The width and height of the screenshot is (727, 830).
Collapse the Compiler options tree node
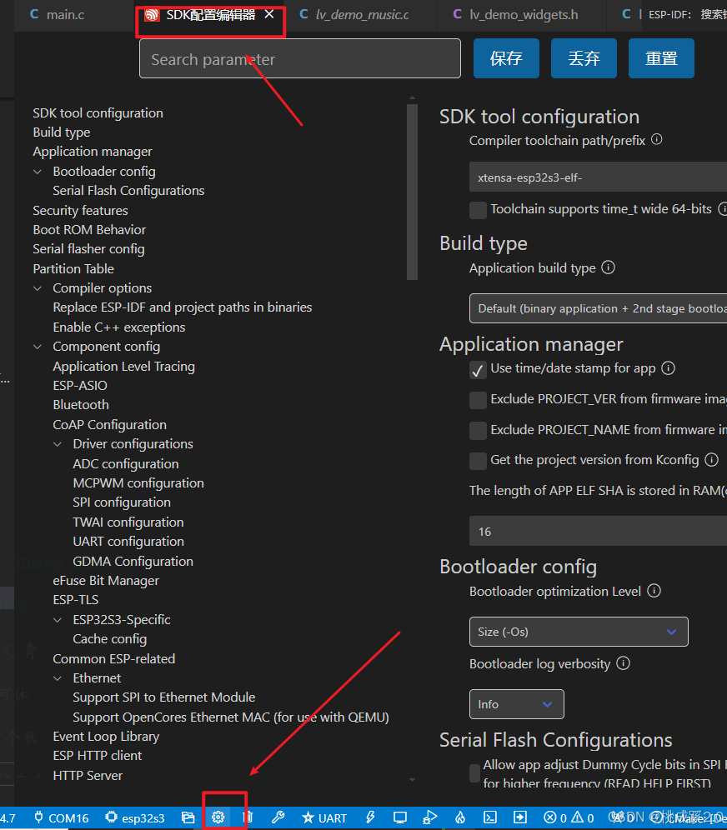point(38,288)
